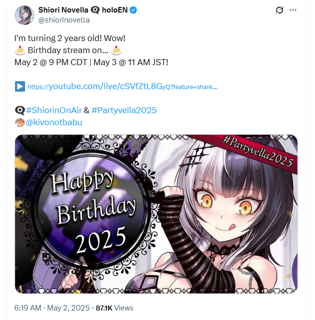Screen dimensions: 315x320
Task: Open the Happy Birthday 2025 artwork image
Action: (x=156, y=214)
